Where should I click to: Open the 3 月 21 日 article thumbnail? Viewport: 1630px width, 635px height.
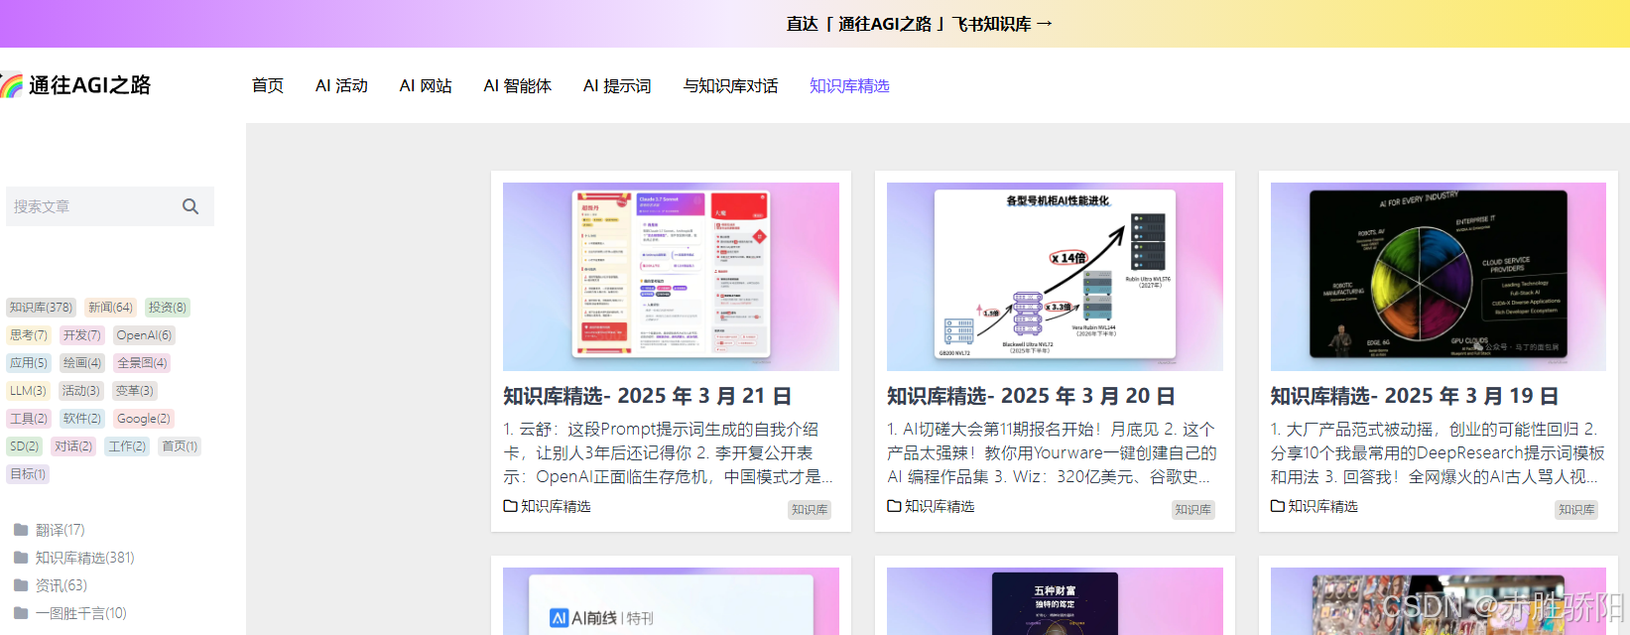[671, 277]
